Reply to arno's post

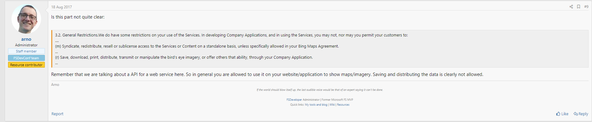pos(581,114)
